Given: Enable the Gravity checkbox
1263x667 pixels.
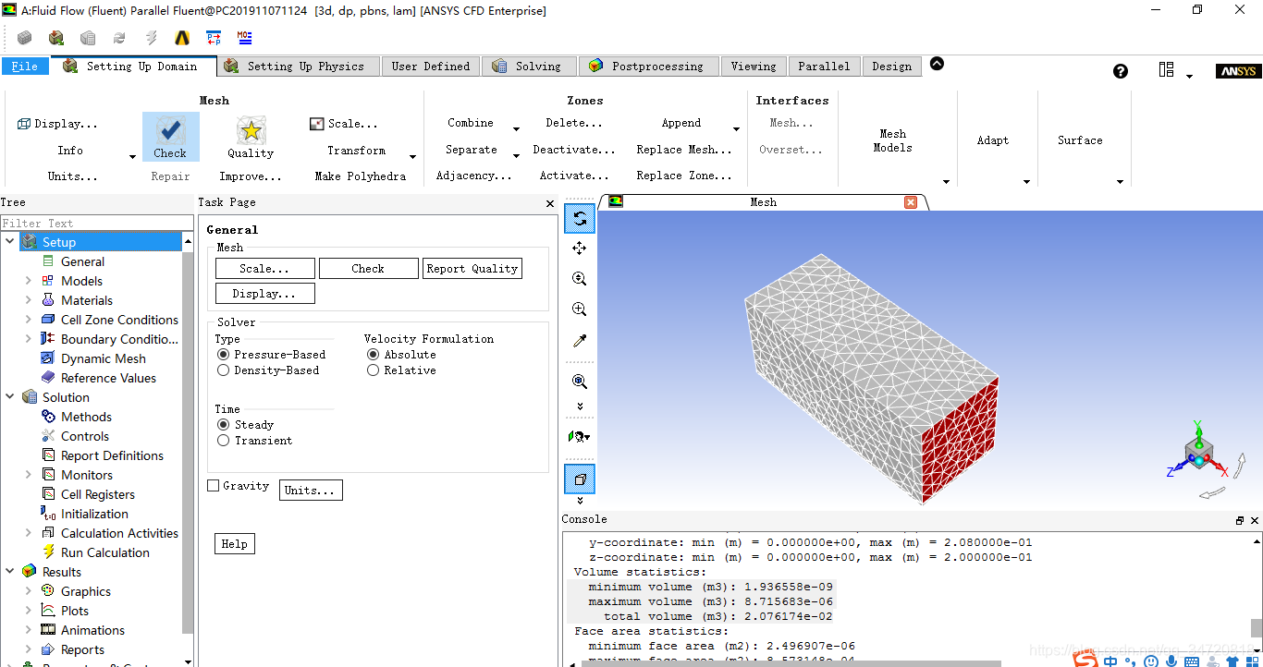Looking at the screenshot, I should click(x=214, y=486).
